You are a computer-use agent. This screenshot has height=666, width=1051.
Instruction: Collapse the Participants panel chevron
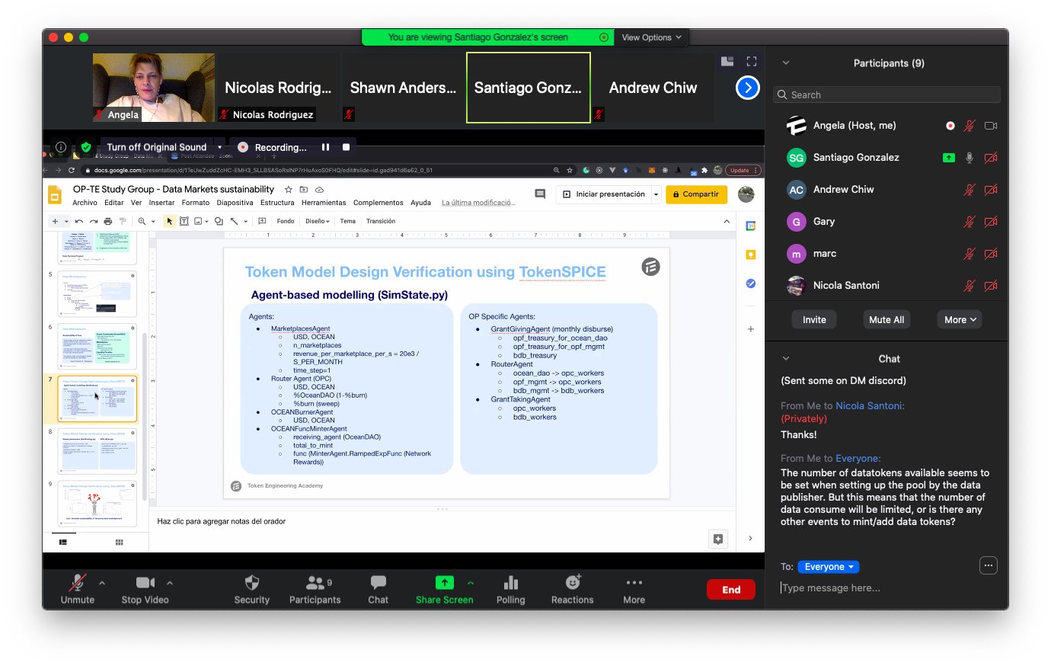(786, 63)
